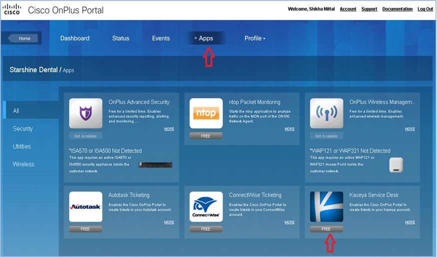Click the Cisco OnPlus Portal title
This screenshot has height=257, width=437.
(66, 10)
